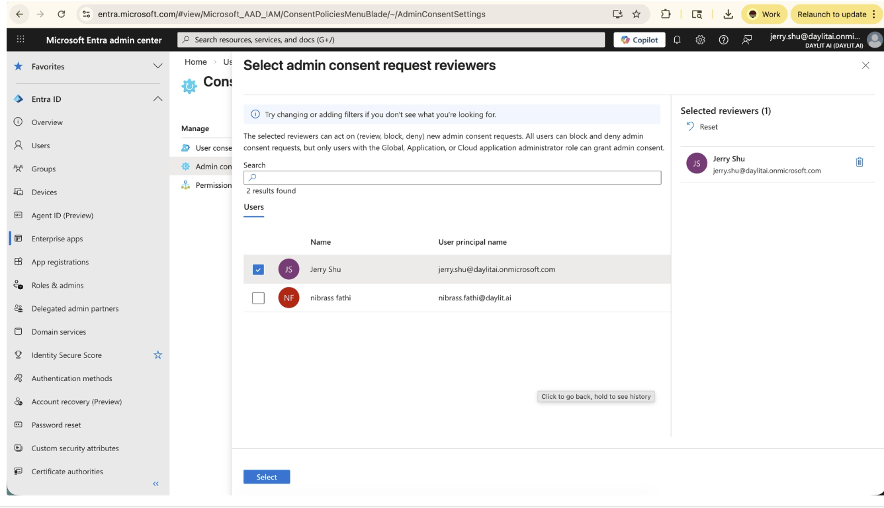Open the Password reset icon
The image size is (884, 508).
(x=19, y=425)
